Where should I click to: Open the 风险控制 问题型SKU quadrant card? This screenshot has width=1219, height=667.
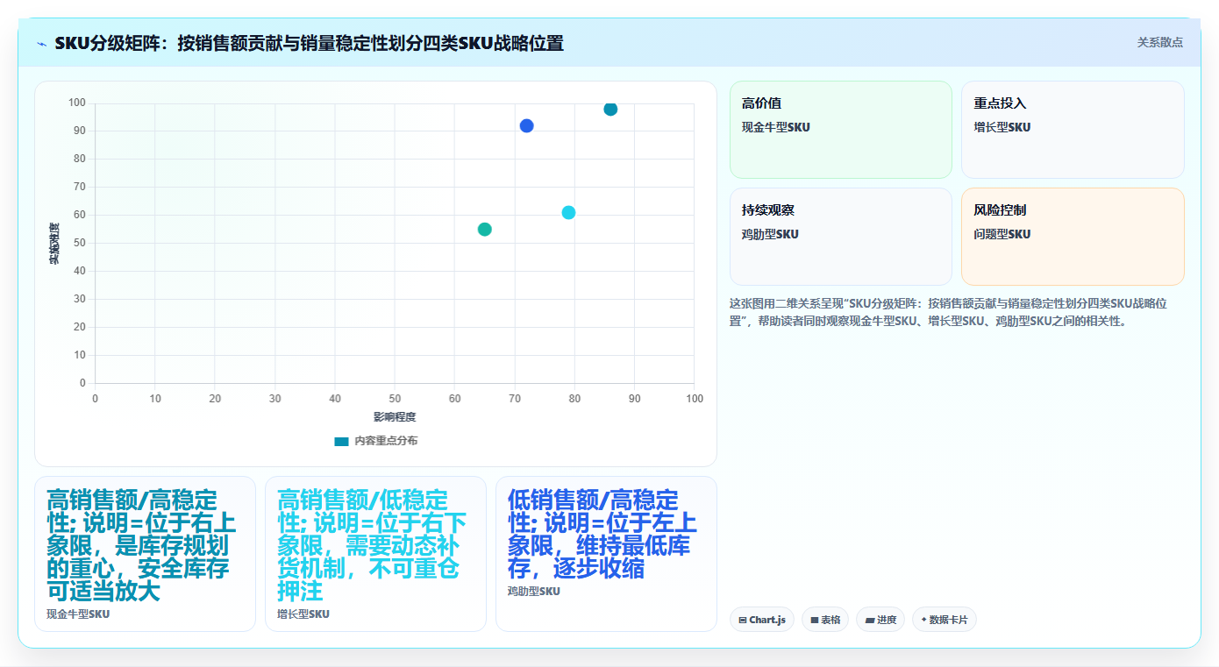(x=1073, y=237)
